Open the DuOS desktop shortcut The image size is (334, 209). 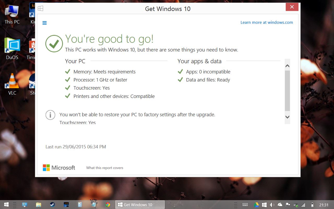(x=12, y=49)
